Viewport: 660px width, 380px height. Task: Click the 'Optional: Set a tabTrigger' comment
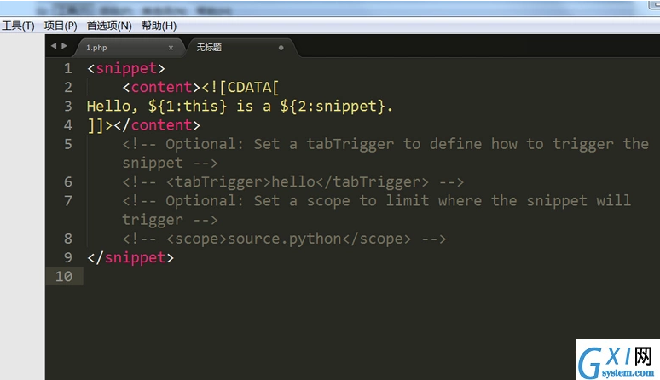pyautogui.click(x=385, y=153)
